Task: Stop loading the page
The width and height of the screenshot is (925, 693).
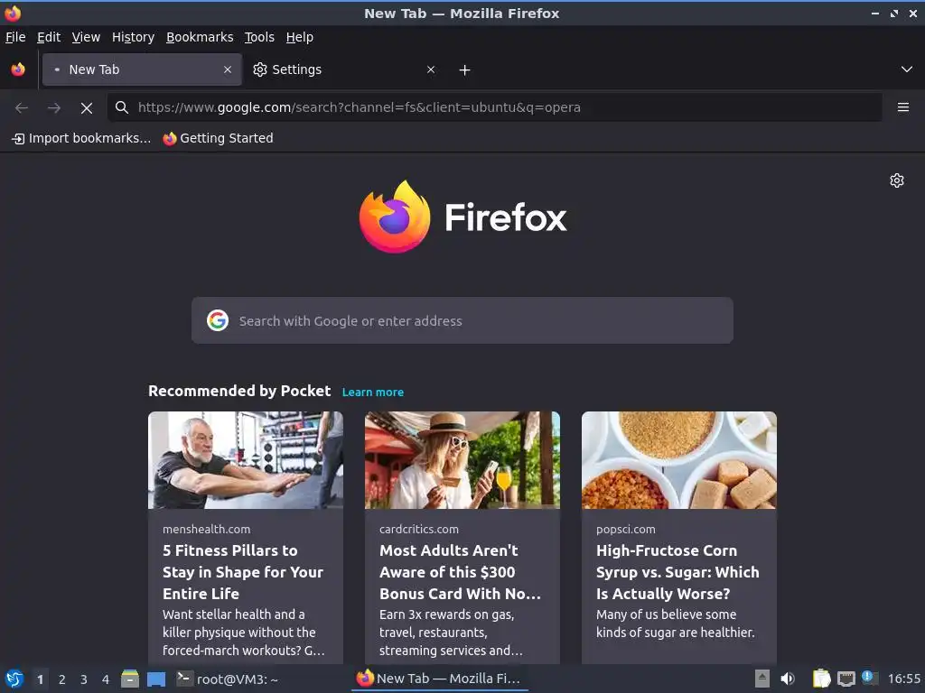Action: [x=86, y=107]
